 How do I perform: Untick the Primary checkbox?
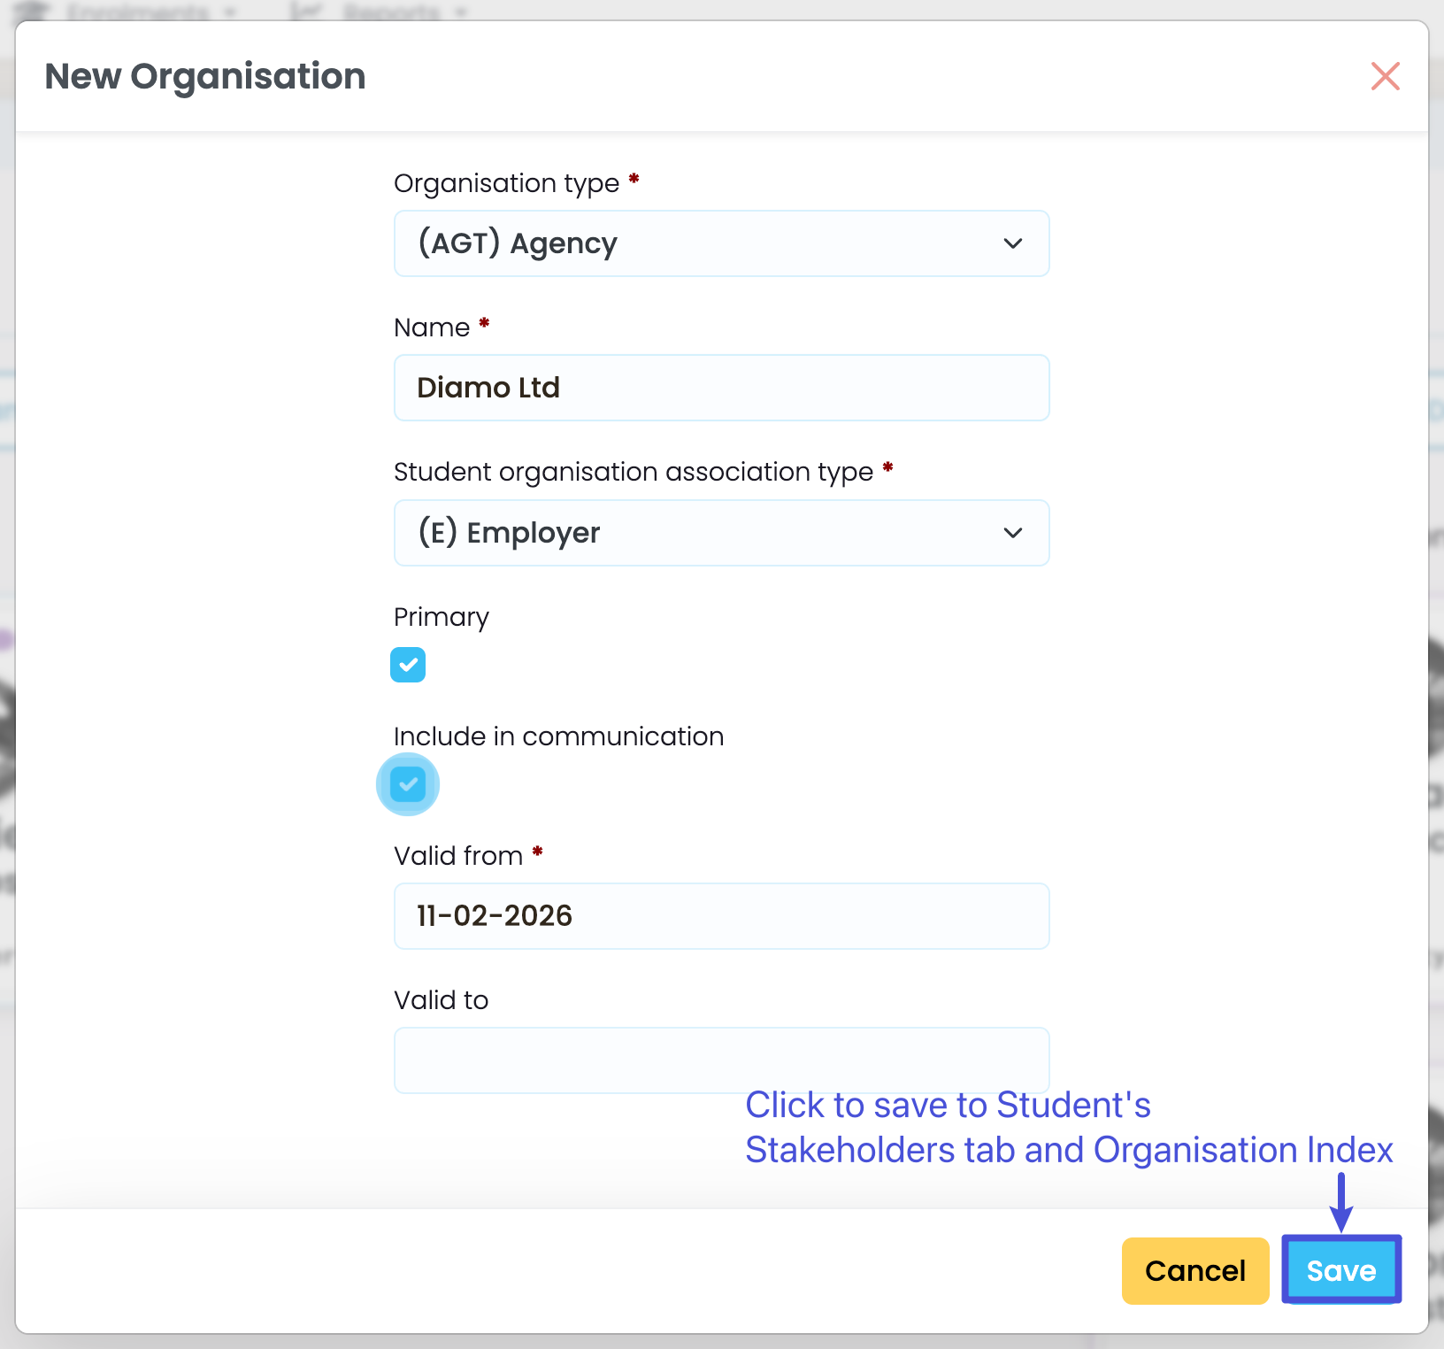tap(408, 665)
